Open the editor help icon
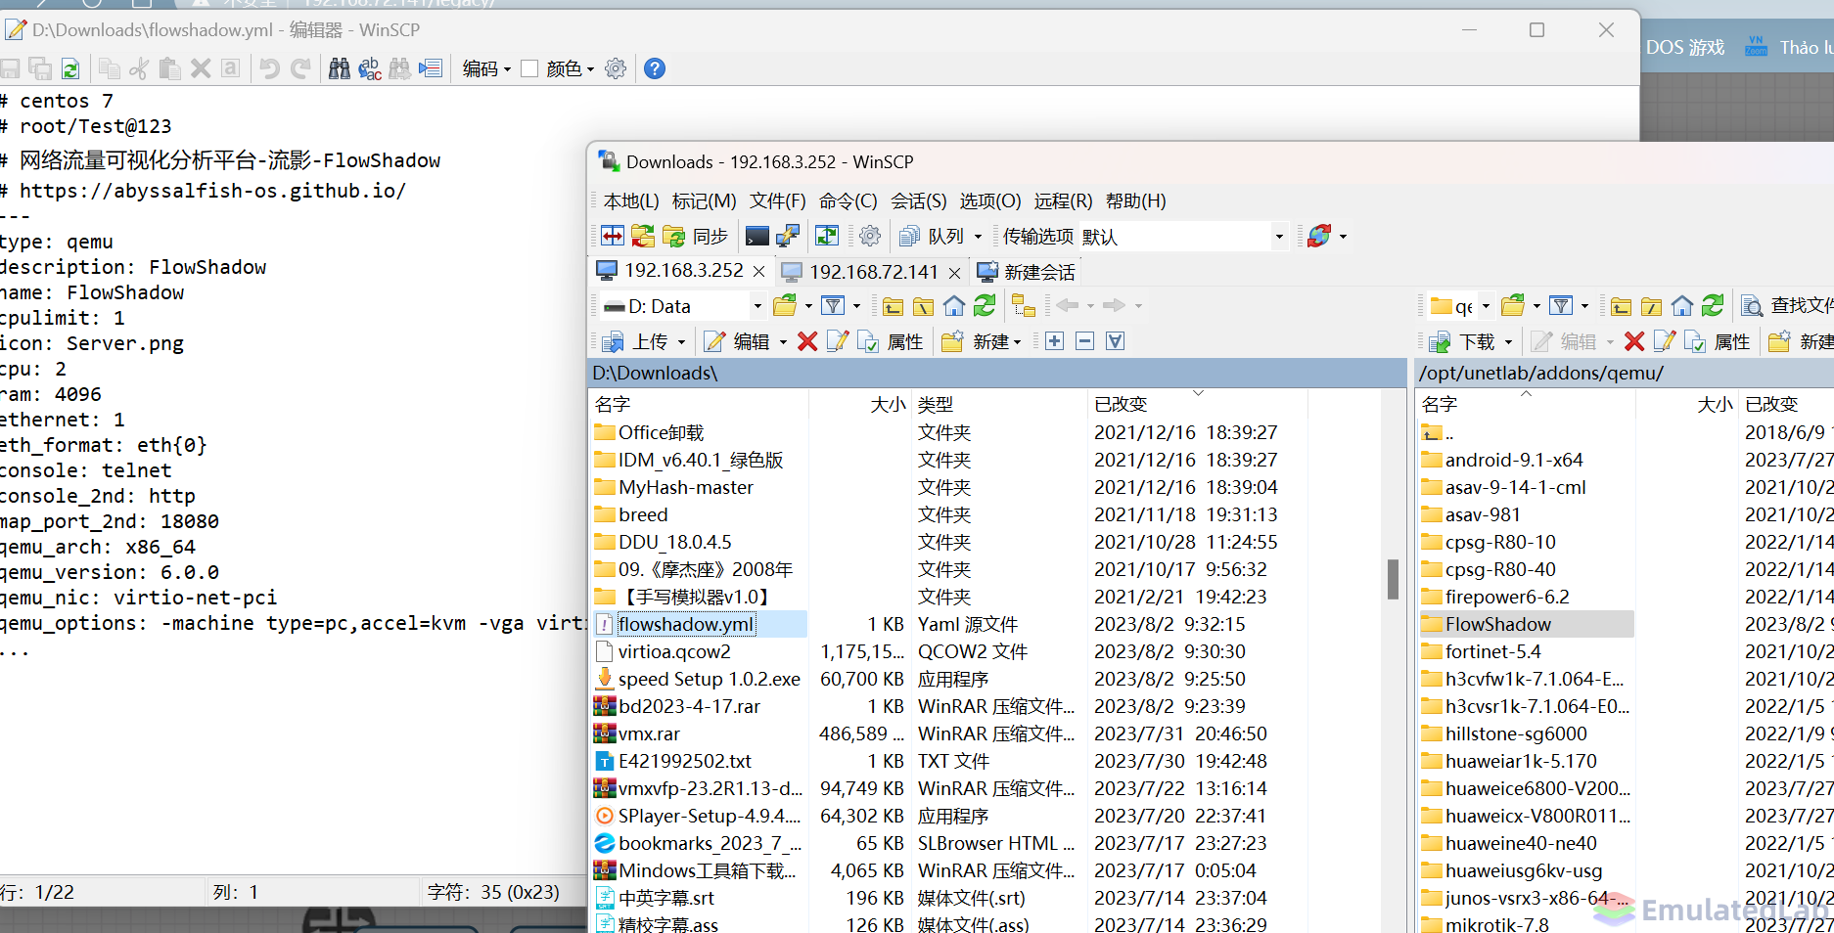The width and height of the screenshot is (1834, 933). pos(655,68)
